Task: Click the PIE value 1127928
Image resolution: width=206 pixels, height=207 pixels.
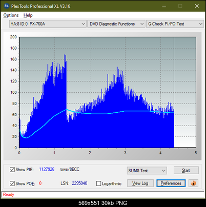Action: (x=47, y=169)
